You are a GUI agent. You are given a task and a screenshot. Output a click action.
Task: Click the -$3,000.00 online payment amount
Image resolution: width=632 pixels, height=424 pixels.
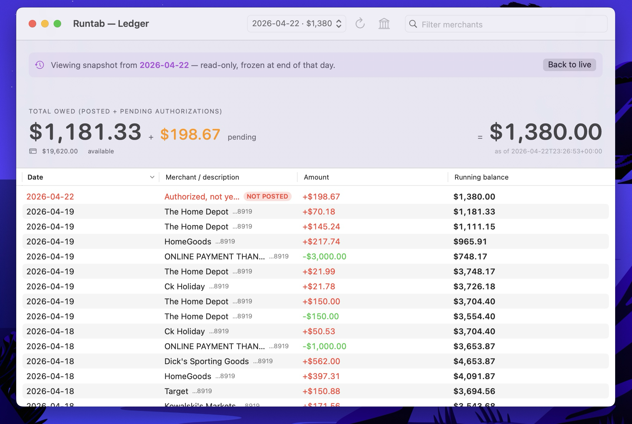click(x=324, y=257)
